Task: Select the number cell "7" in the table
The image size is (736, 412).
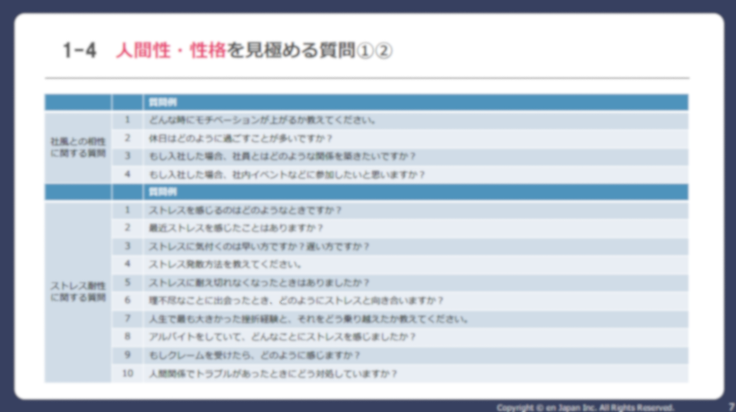Action: 127,319
